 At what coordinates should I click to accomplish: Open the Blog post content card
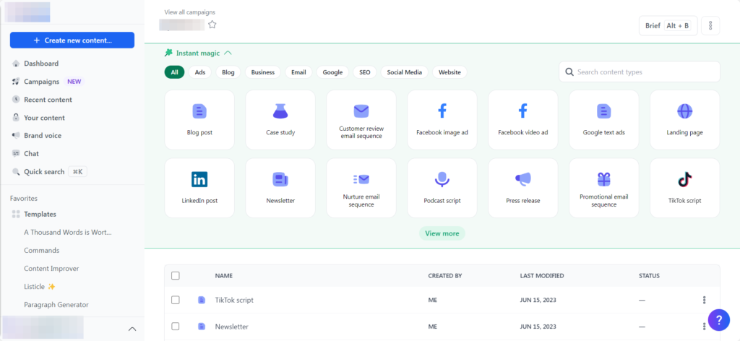199,120
